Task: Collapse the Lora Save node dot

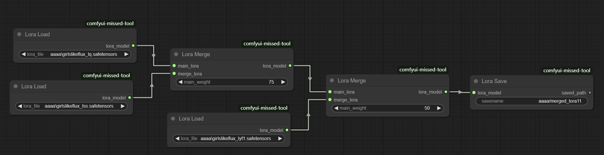Action: (x=476, y=81)
